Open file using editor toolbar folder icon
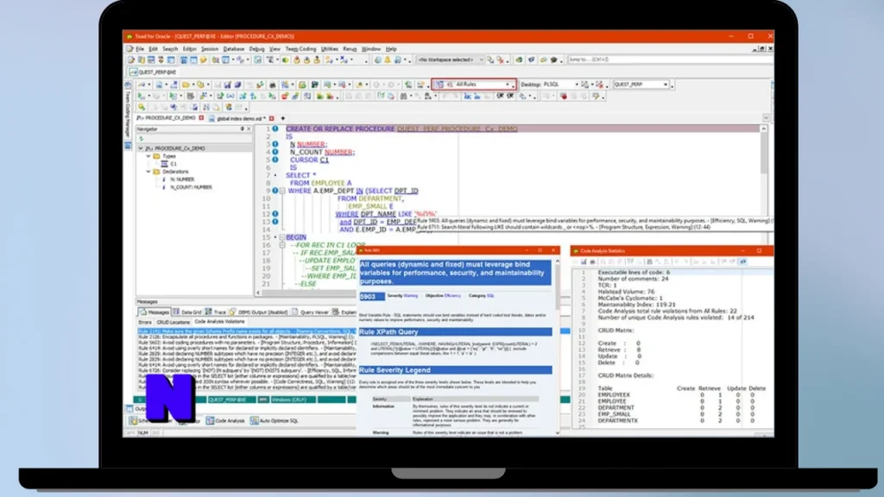 point(186,85)
